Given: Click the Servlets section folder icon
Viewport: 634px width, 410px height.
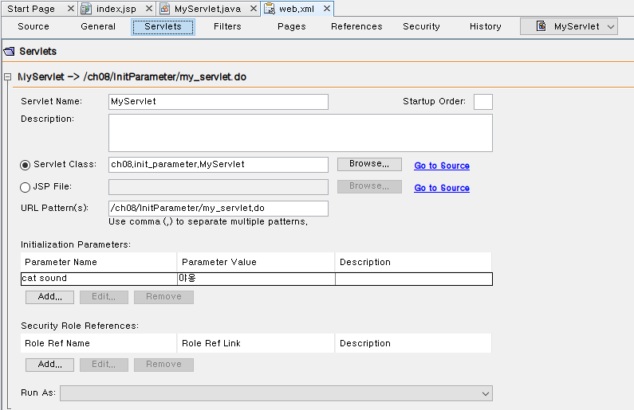Looking at the screenshot, I should [x=9, y=51].
